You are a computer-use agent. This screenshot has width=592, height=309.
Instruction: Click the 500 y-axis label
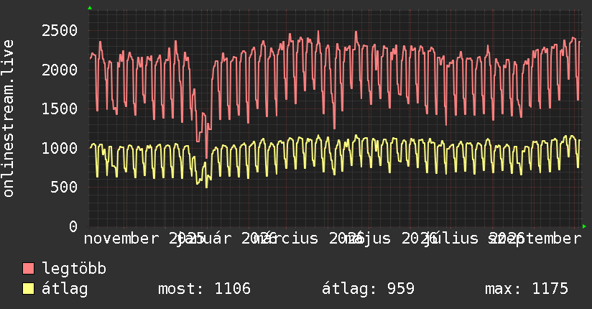64,187
